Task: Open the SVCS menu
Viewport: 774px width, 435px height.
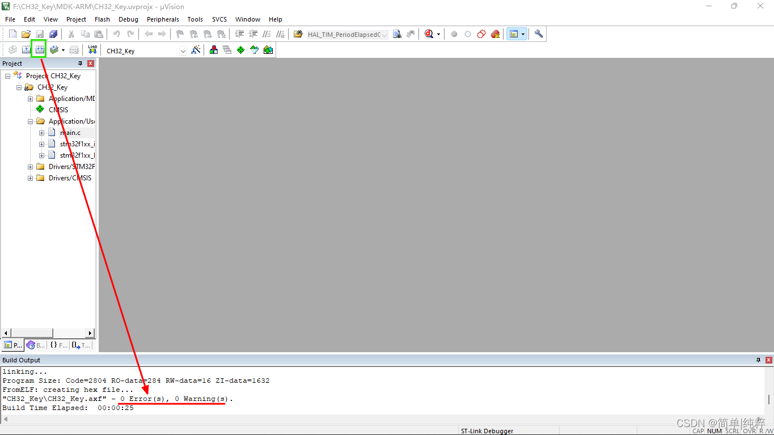Action: tap(219, 19)
